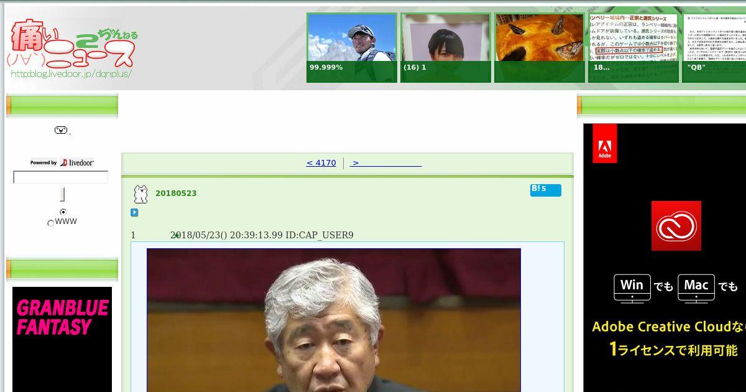Click the Creative Cloud icon in the ad
Viewport: 746px width, 392px height.
pyautogui.click(x=676, y=225)
